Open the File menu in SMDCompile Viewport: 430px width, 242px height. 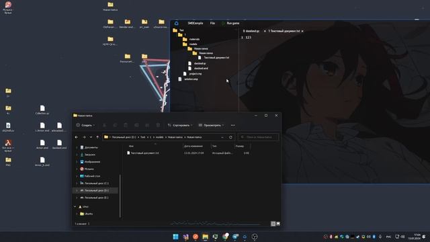tap(212, 24)
